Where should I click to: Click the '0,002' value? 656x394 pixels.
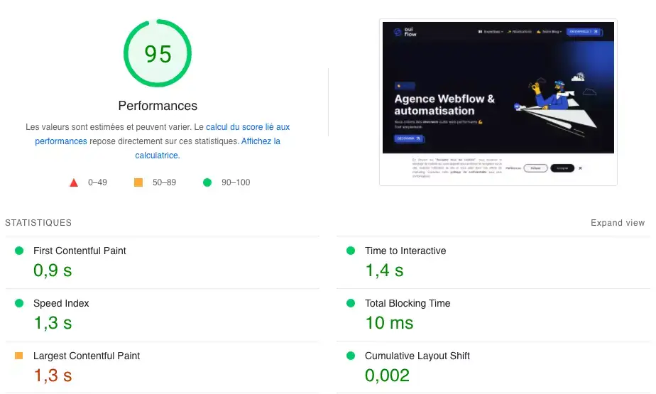click(387, 376)
